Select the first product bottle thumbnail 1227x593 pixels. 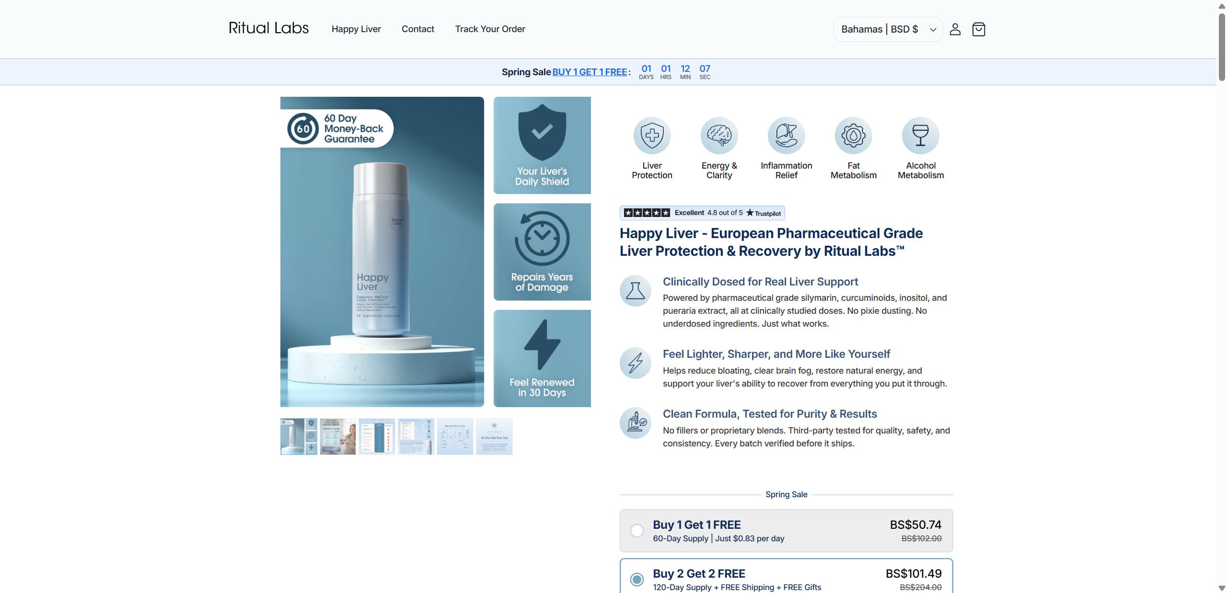coord(299,436)
